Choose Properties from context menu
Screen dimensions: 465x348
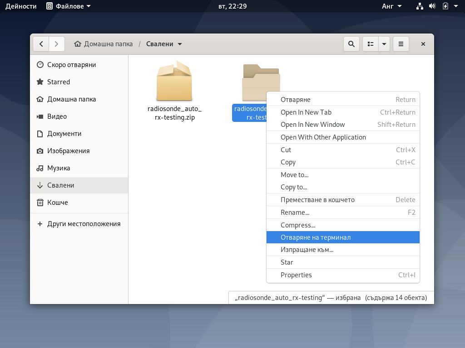343,275
